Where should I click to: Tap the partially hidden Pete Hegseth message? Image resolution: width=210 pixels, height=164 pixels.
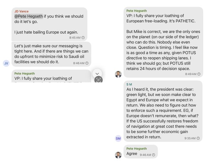point(48,76)
